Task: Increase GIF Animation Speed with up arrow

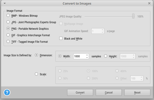Action: pos(102,30)
